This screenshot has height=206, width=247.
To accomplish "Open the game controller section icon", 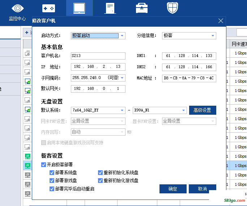I will click(x=48, y=8).
